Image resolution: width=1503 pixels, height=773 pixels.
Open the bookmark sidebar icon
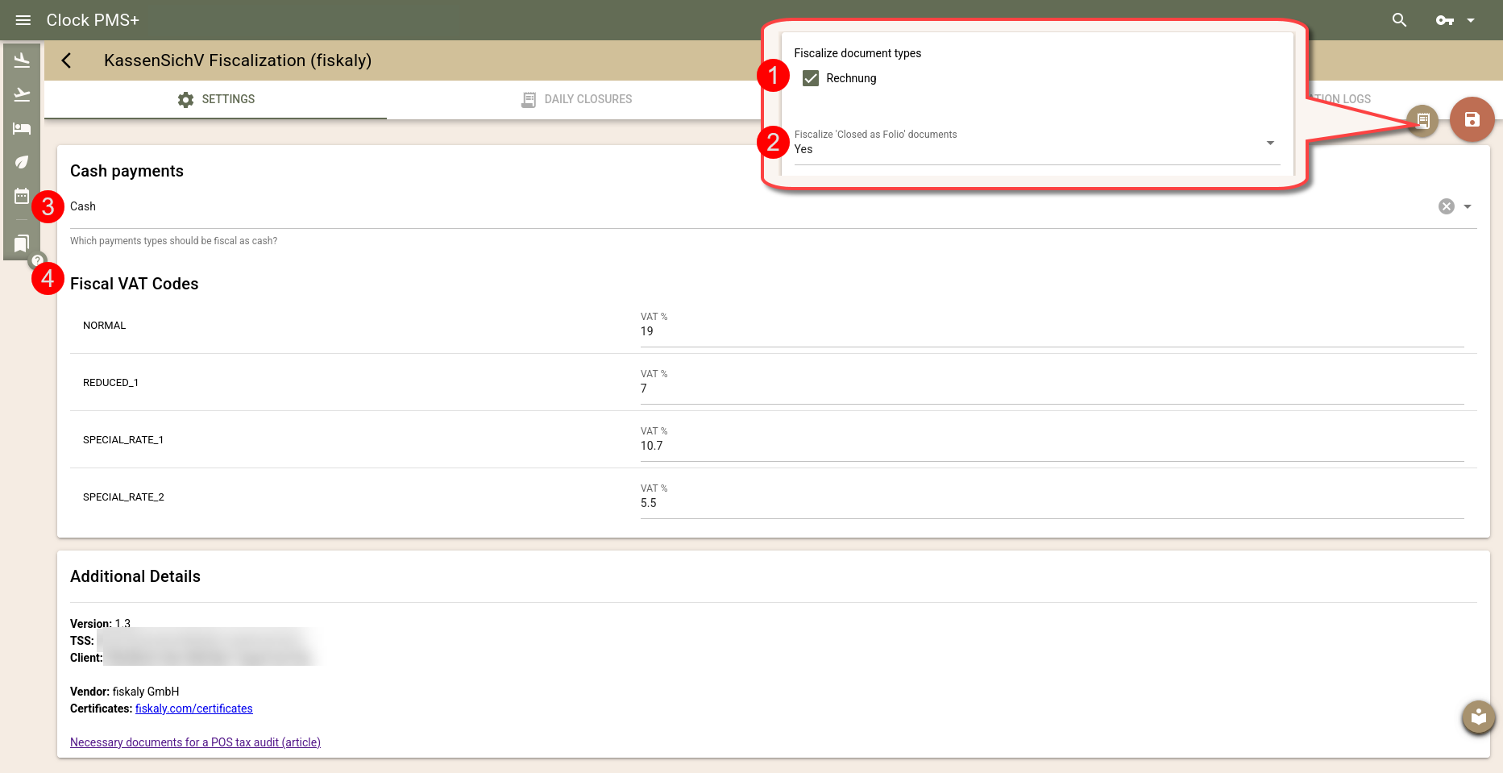click(x=22, y=243)
